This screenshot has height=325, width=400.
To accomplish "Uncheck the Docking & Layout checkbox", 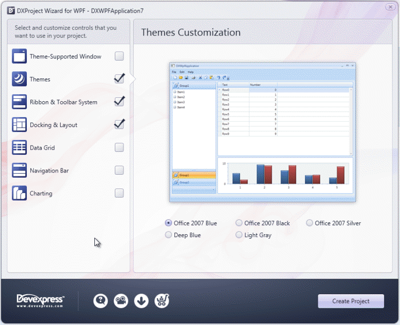I will pyautogui.click(x=119, y=125).
